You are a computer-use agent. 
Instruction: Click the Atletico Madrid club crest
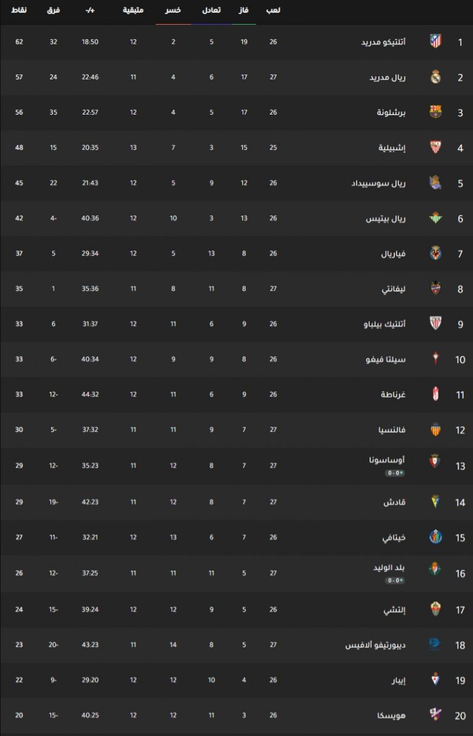point(435,41)
